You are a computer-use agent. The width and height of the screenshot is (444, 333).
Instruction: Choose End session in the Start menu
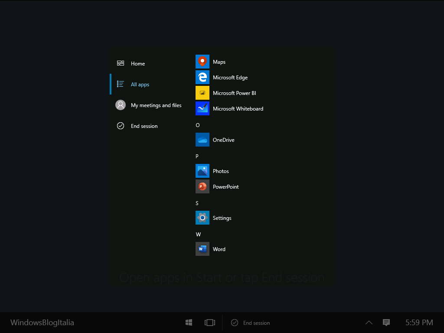click(150, 126)
